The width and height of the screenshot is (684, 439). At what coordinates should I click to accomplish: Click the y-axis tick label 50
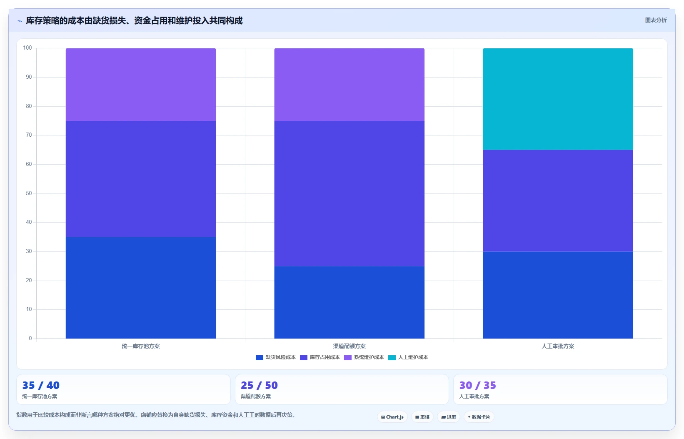tap(29, 193)
